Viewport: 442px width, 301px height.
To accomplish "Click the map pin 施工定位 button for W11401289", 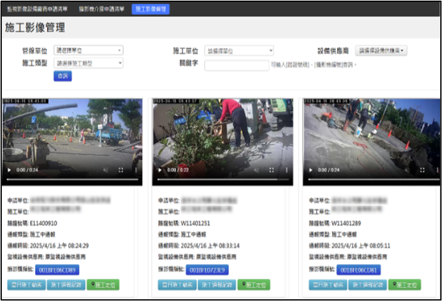I will click(x=404, y=285).
